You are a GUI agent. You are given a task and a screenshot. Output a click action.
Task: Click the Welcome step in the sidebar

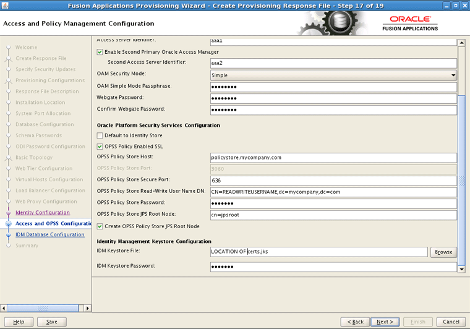[x=26, y=48]
